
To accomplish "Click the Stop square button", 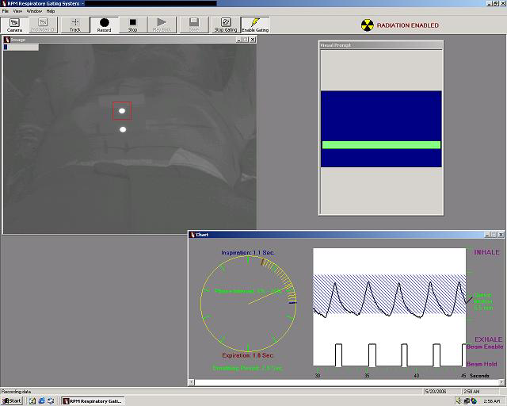I will (132, 25).
